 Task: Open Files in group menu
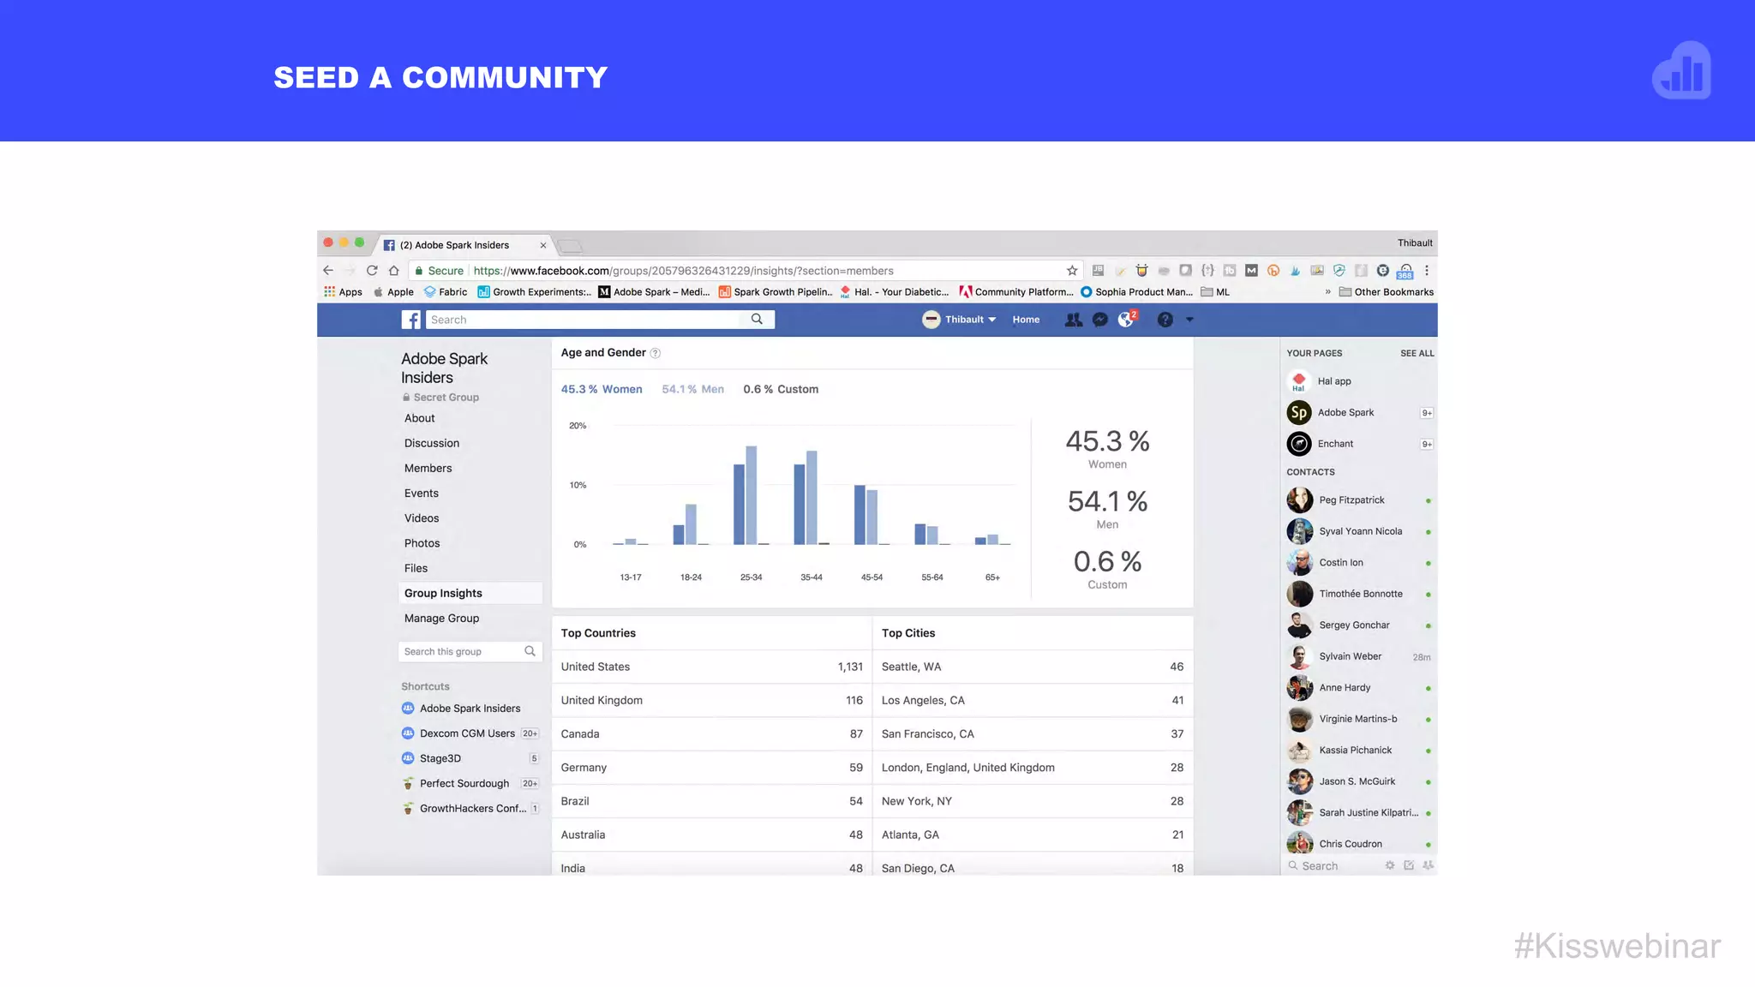416,568
